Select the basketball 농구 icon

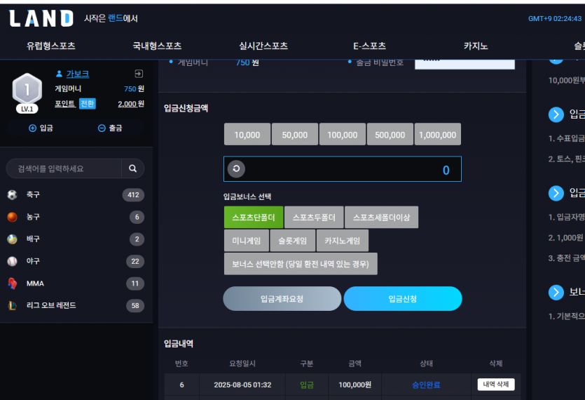pyautogui.click(x=13, y=217)
